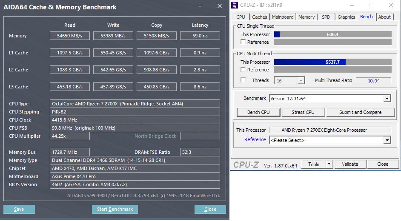Click the CPU Multiplier value 44.25x

69,136
